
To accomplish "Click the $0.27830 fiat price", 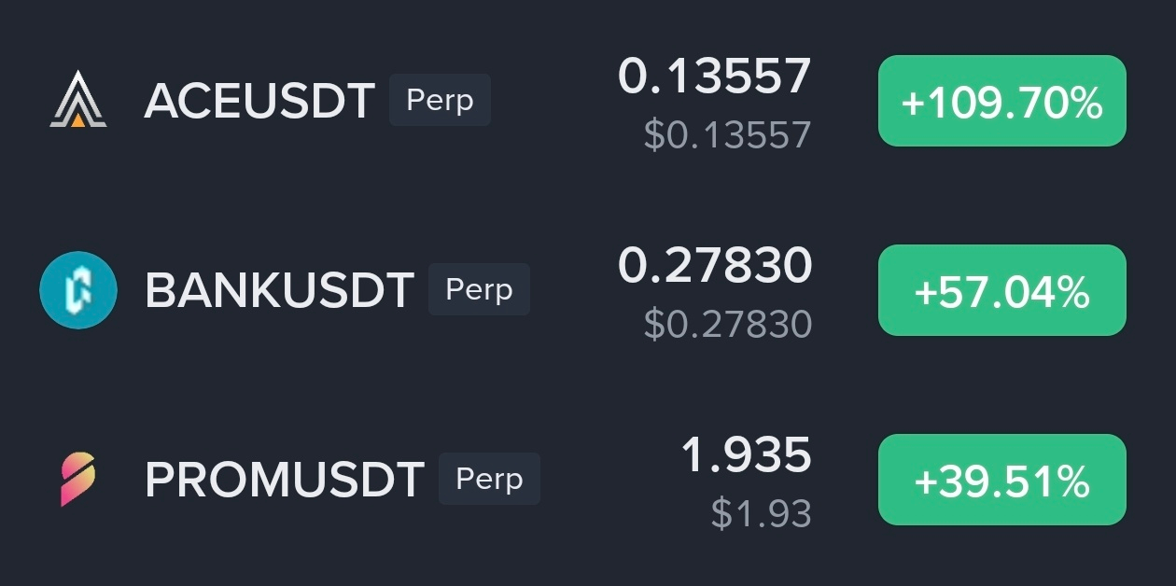I will click(x=728, y=325).
